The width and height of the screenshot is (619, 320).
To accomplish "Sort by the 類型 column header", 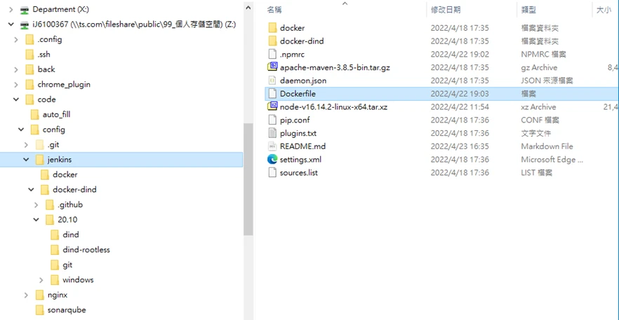I will tap(528, 10).
